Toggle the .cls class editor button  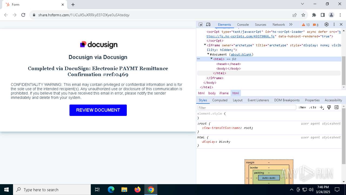click(313, 108)
